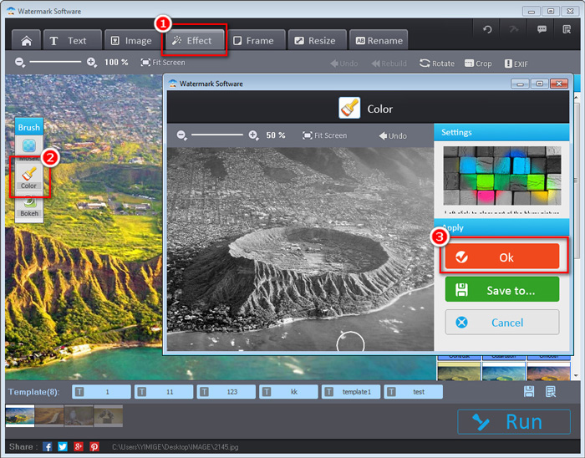This screenshot has width=585, height=458.
Task: Select the Mosaic brush tool
Action: [x=29, y=149]
